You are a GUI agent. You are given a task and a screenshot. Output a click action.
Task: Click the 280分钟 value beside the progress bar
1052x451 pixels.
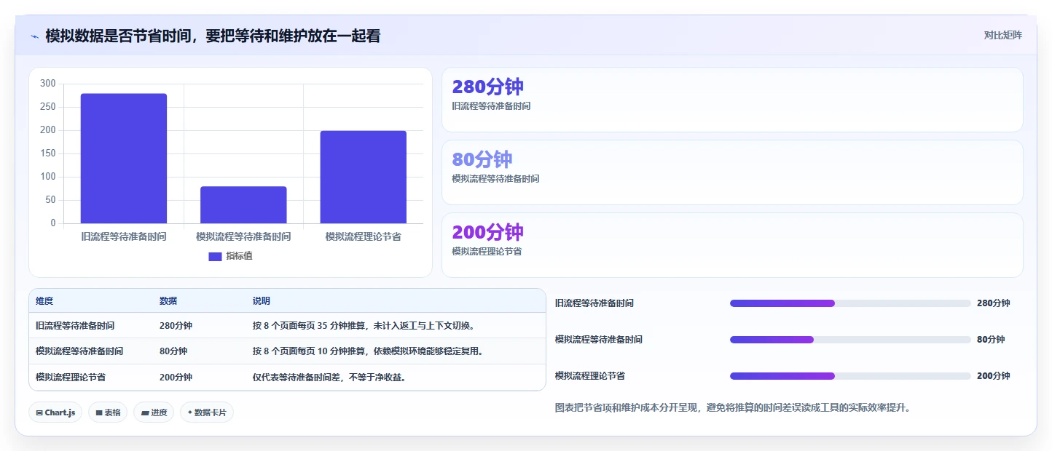[x=994, y=303]
